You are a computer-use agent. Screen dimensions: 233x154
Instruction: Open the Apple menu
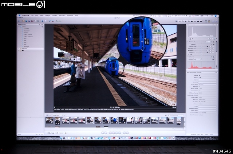(x=19, y=16)
